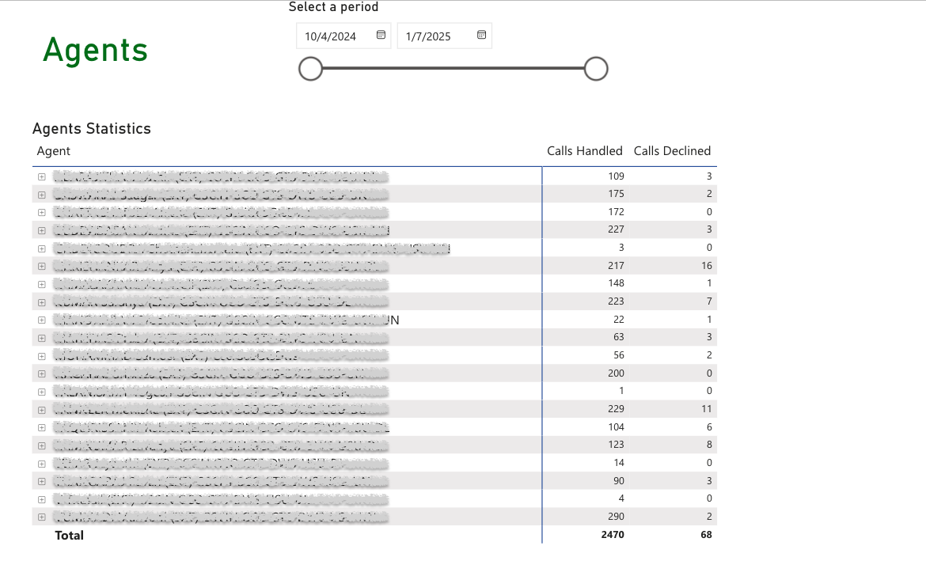This screenshot has width=926, height=576.
Task: Open the start date calendar picker icon
Action: [381, 36]
